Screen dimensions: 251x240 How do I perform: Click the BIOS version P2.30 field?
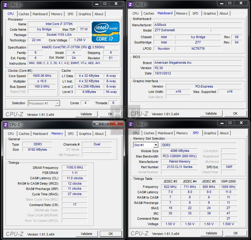coord(198,68)
